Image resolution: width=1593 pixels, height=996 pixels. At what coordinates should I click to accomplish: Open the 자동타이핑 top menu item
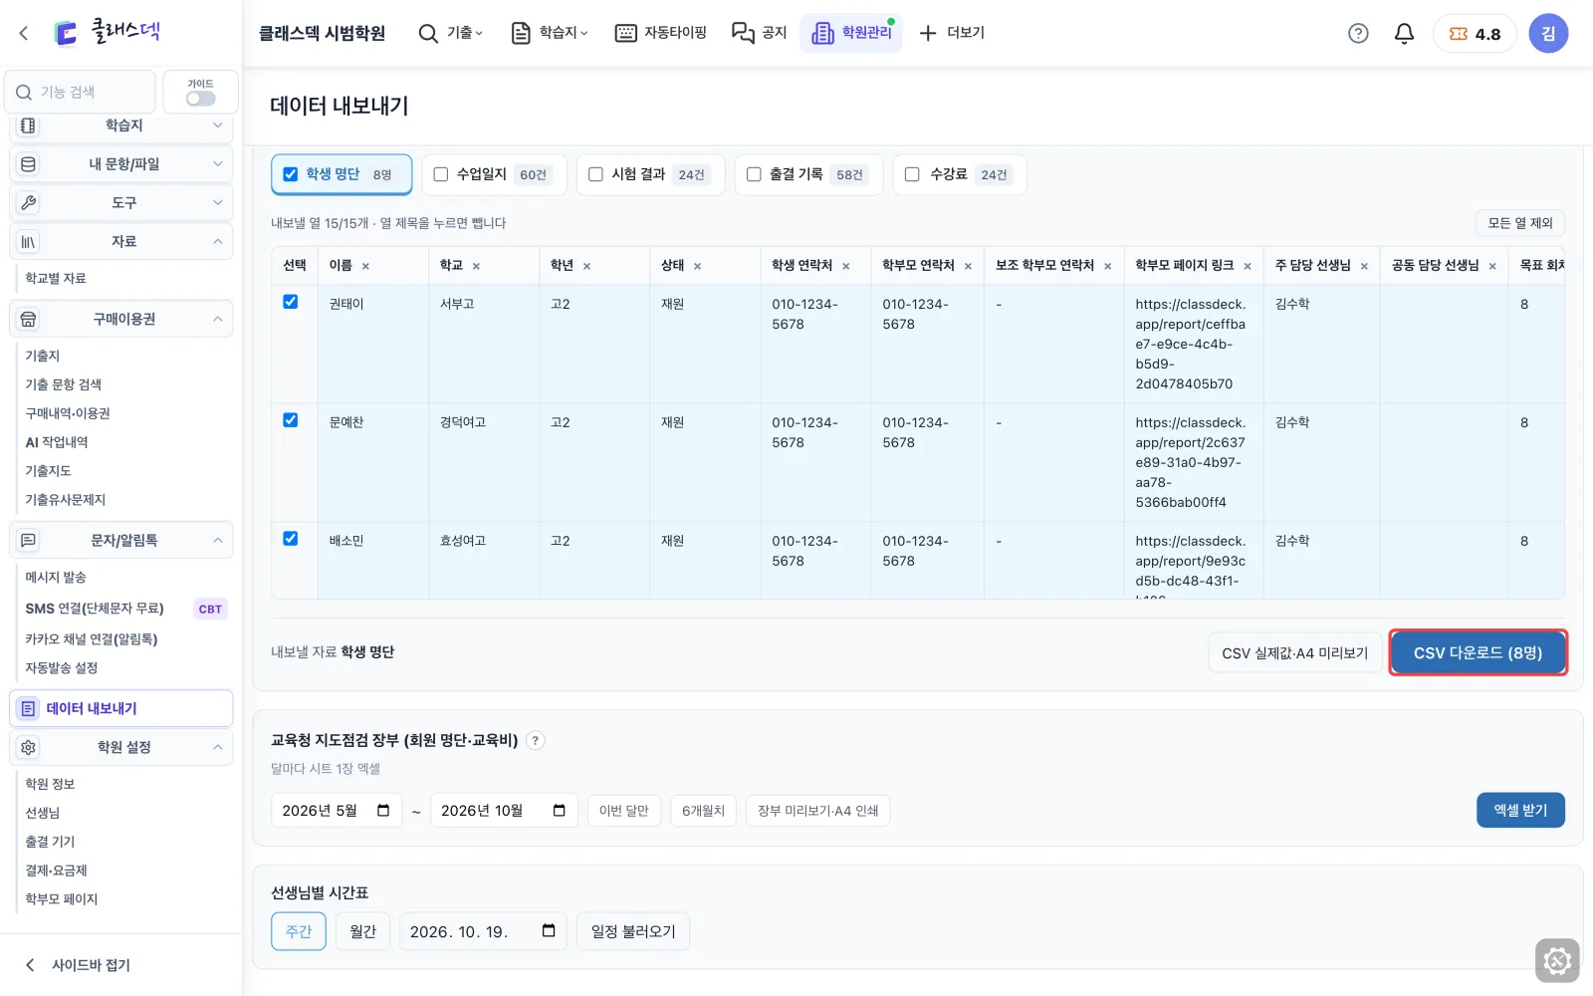pos(661,33)
